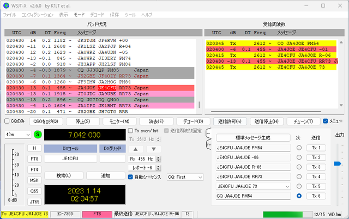349x219 pixels.
Task: Switch to FT4 mode button
Action: (34, 169)
